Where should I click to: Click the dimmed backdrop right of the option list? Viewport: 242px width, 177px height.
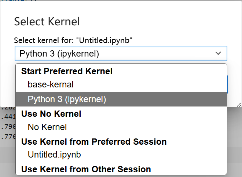pos(235,140)
